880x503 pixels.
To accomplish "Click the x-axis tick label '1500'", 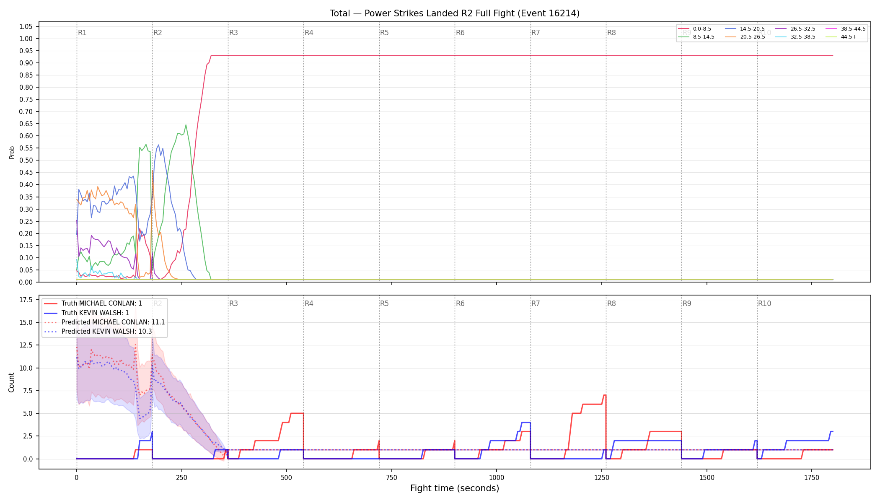I will [x=707, y=477].
